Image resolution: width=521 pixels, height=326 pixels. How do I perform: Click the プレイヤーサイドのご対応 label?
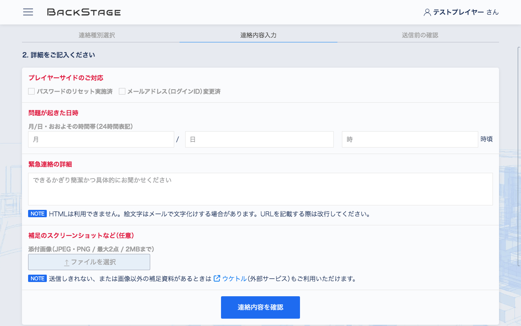tap(66, 77)
